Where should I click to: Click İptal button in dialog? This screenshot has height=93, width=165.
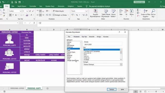pos(122,89)
